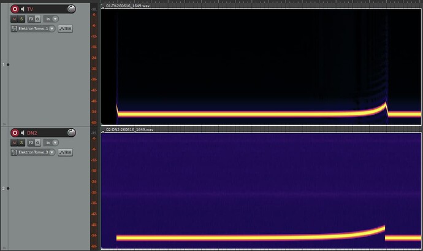Toggle record arm on the TV track
This screenshot has height=251, width=423.
click(x=15, y=9)
